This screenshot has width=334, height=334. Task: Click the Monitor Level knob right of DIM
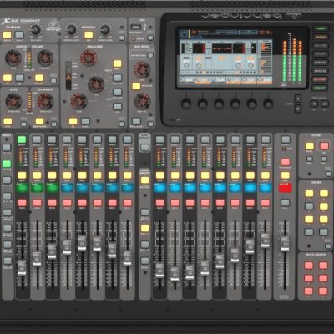tap(105, 29)
